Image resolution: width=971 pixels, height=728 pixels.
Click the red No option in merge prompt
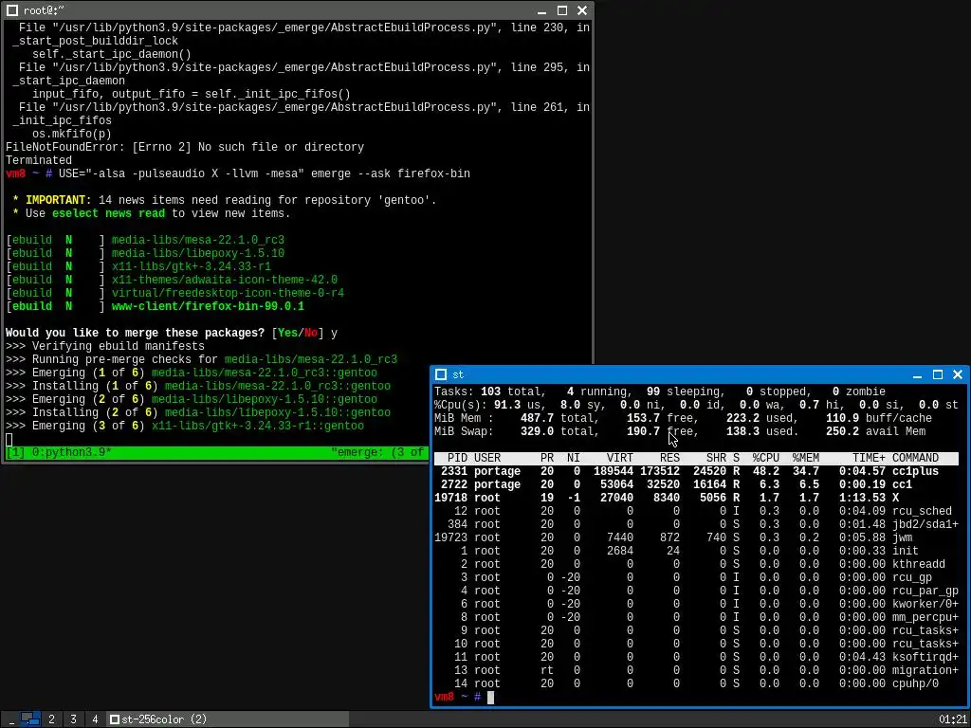click(x=310, y=333)
